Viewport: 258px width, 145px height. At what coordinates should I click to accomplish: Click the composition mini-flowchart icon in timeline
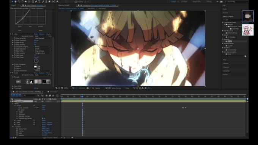(38, 95)
